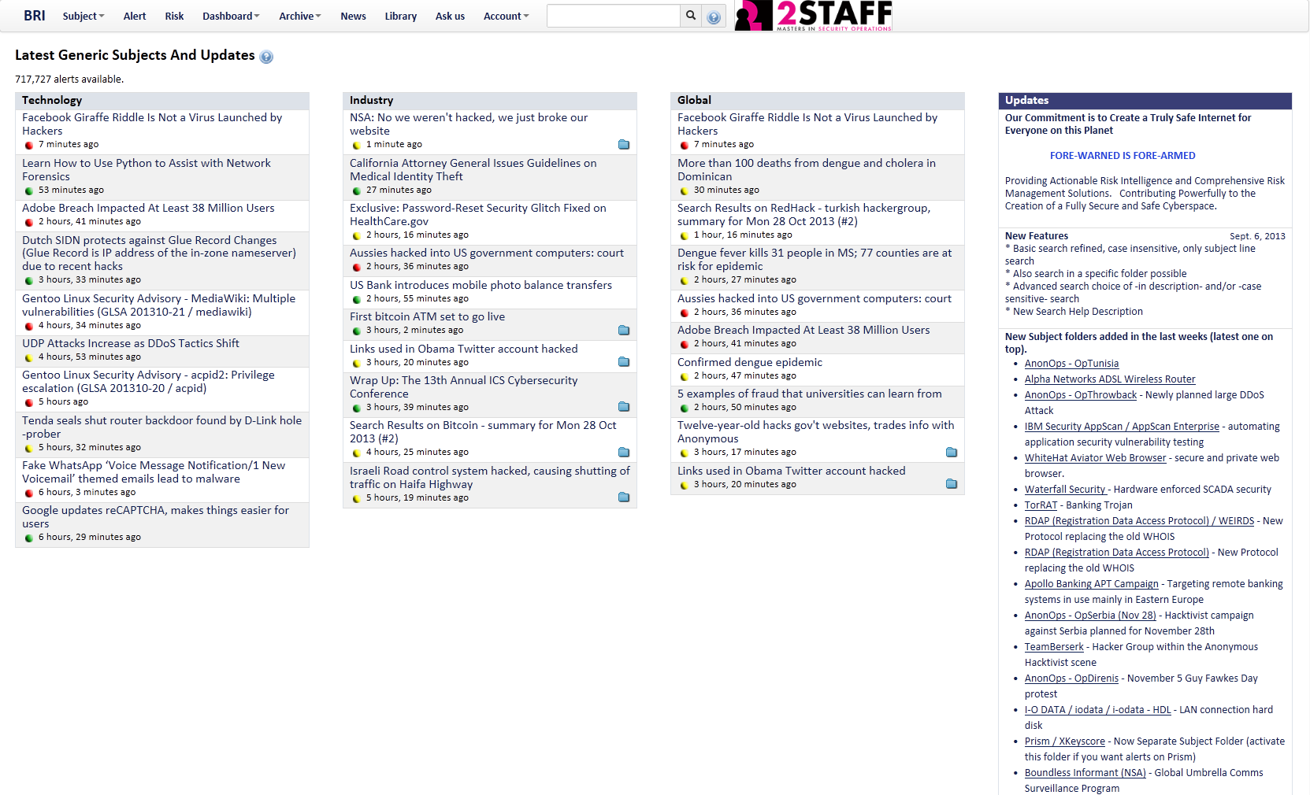
Task: Expand the Account dropdown menu
Action: click(x=506, y=16)
